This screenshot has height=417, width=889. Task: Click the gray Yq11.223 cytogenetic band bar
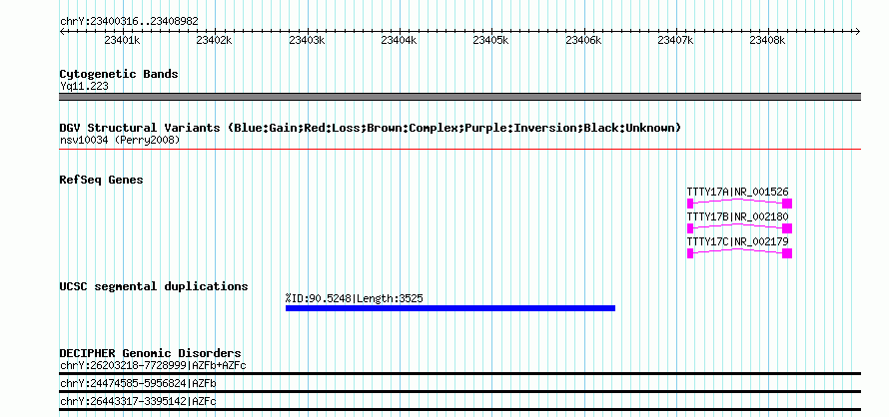(x=459, y=97)
